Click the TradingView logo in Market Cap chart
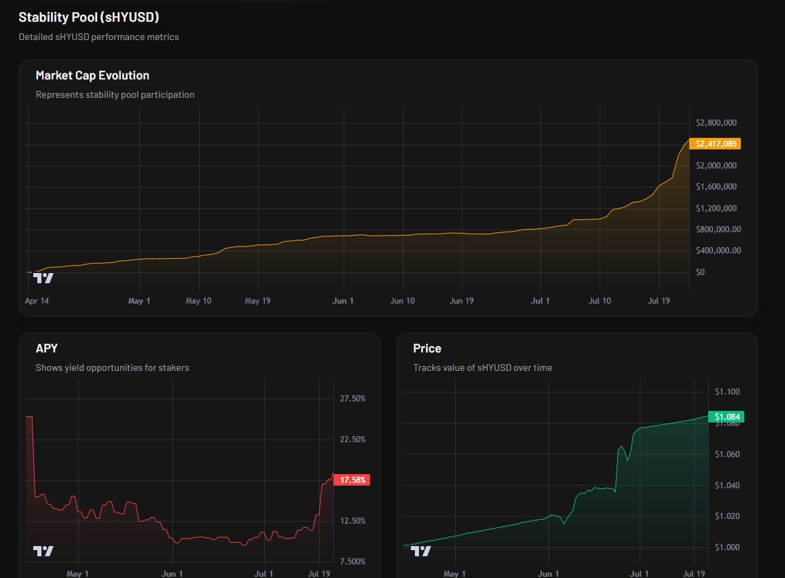785x578 pixels. (x=43, y=278)
